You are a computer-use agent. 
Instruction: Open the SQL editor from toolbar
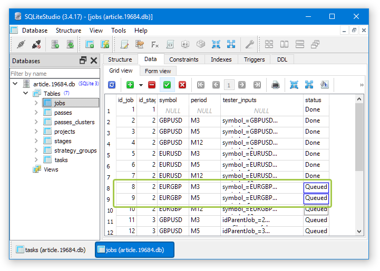pyautogui.click(x=124, y=45)
